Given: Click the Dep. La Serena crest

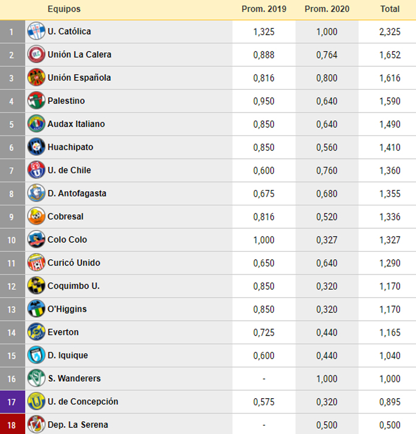Looking at the screenshot, I should tap(36, 425).
